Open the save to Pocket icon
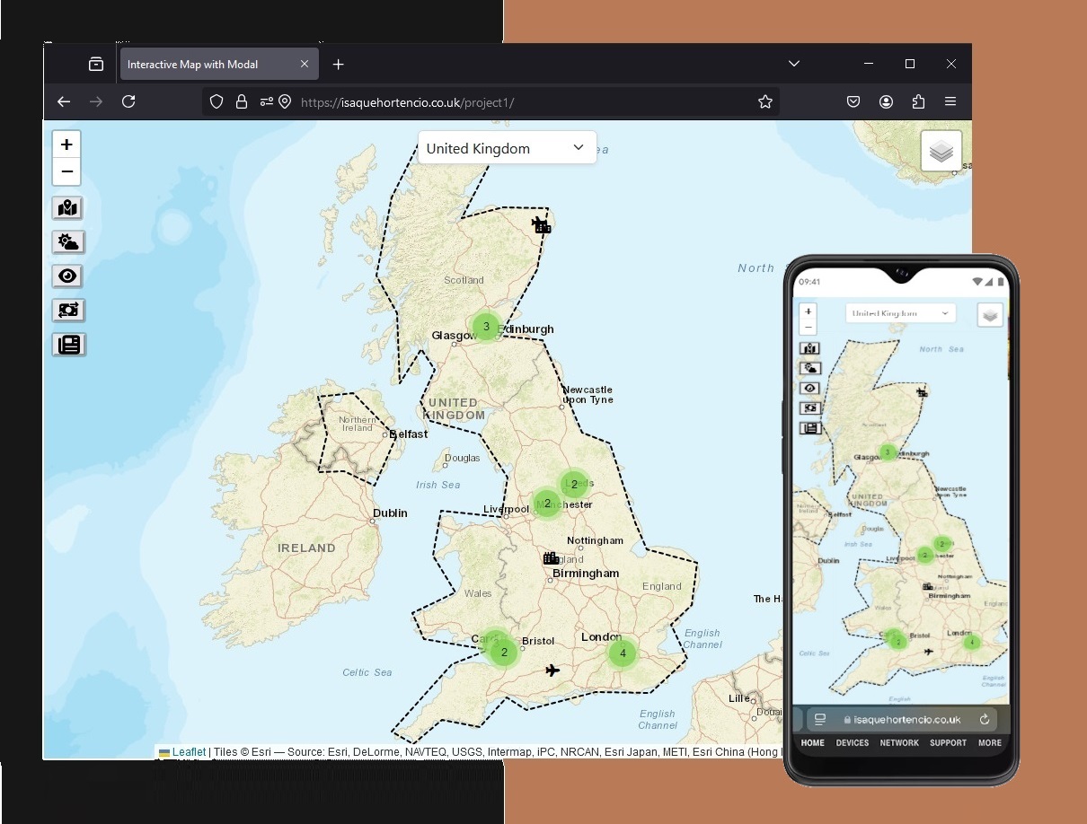1087x824 pixels. (853, 101)
